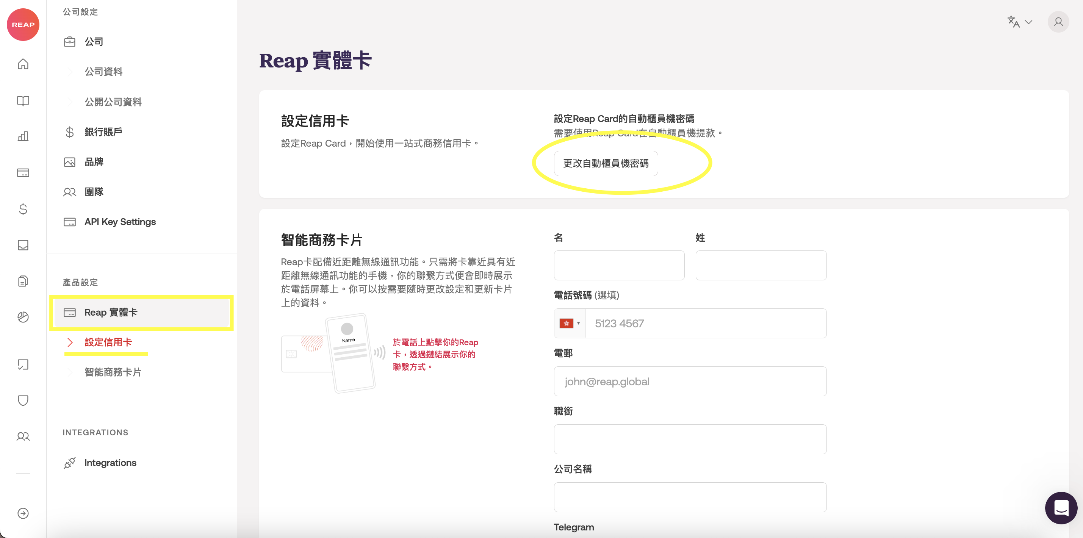Open the phone country flag dropdown
The height and width of the screenshot is (538, 1083).
[570, 323]
